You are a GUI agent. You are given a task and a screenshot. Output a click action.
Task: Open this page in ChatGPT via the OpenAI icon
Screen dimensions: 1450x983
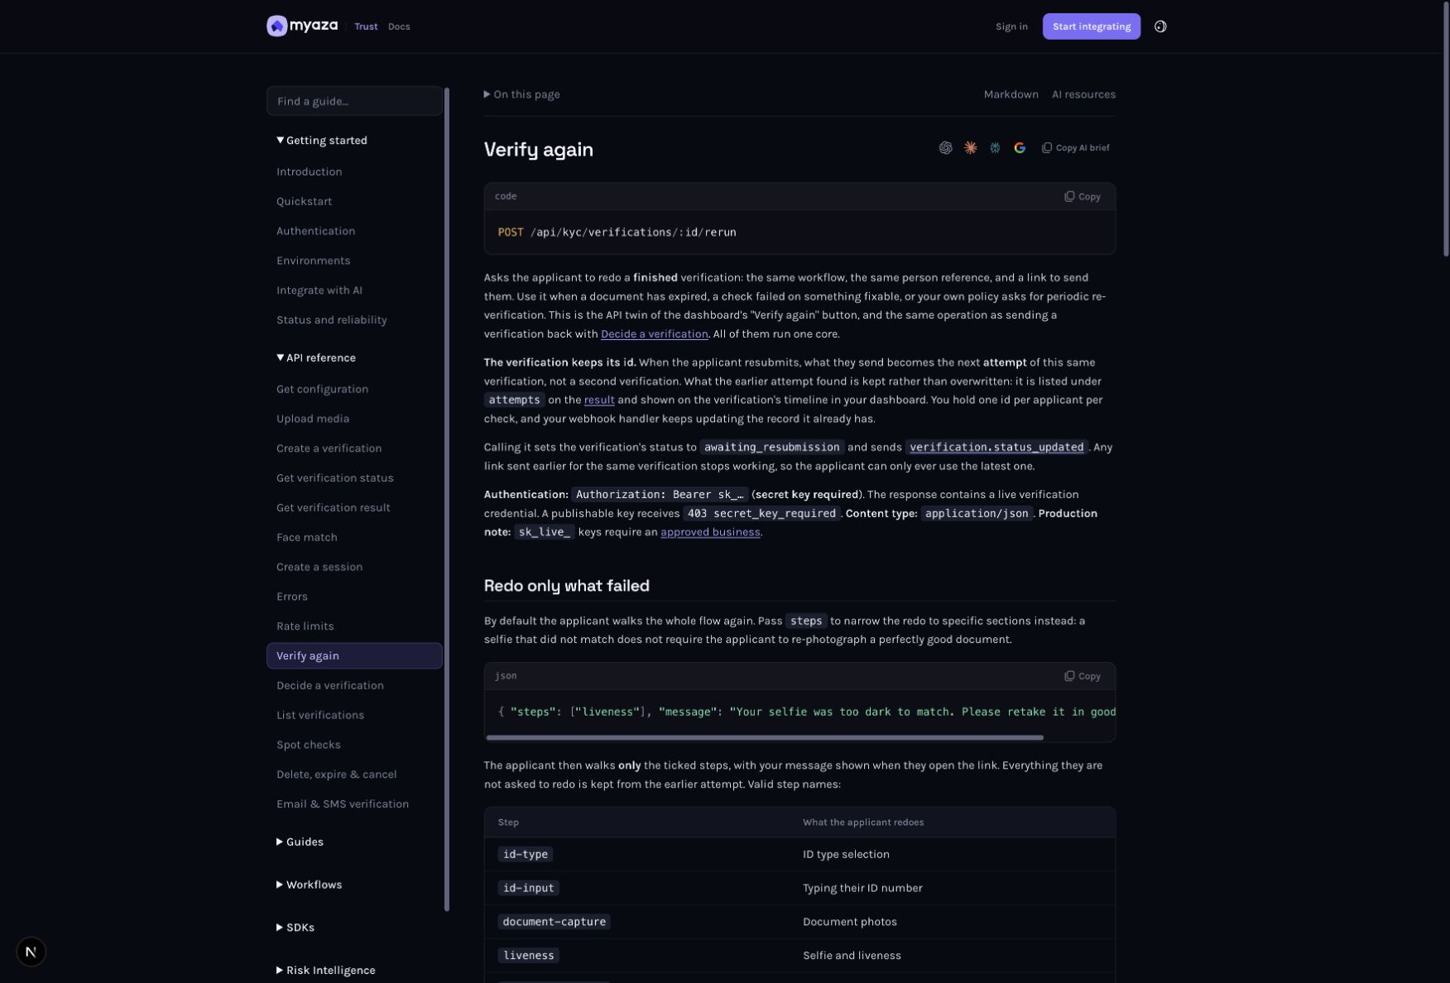(x=945, y=148)
